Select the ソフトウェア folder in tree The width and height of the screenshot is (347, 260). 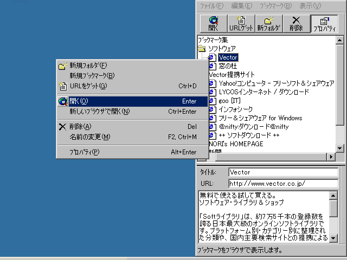coord(222,49)
